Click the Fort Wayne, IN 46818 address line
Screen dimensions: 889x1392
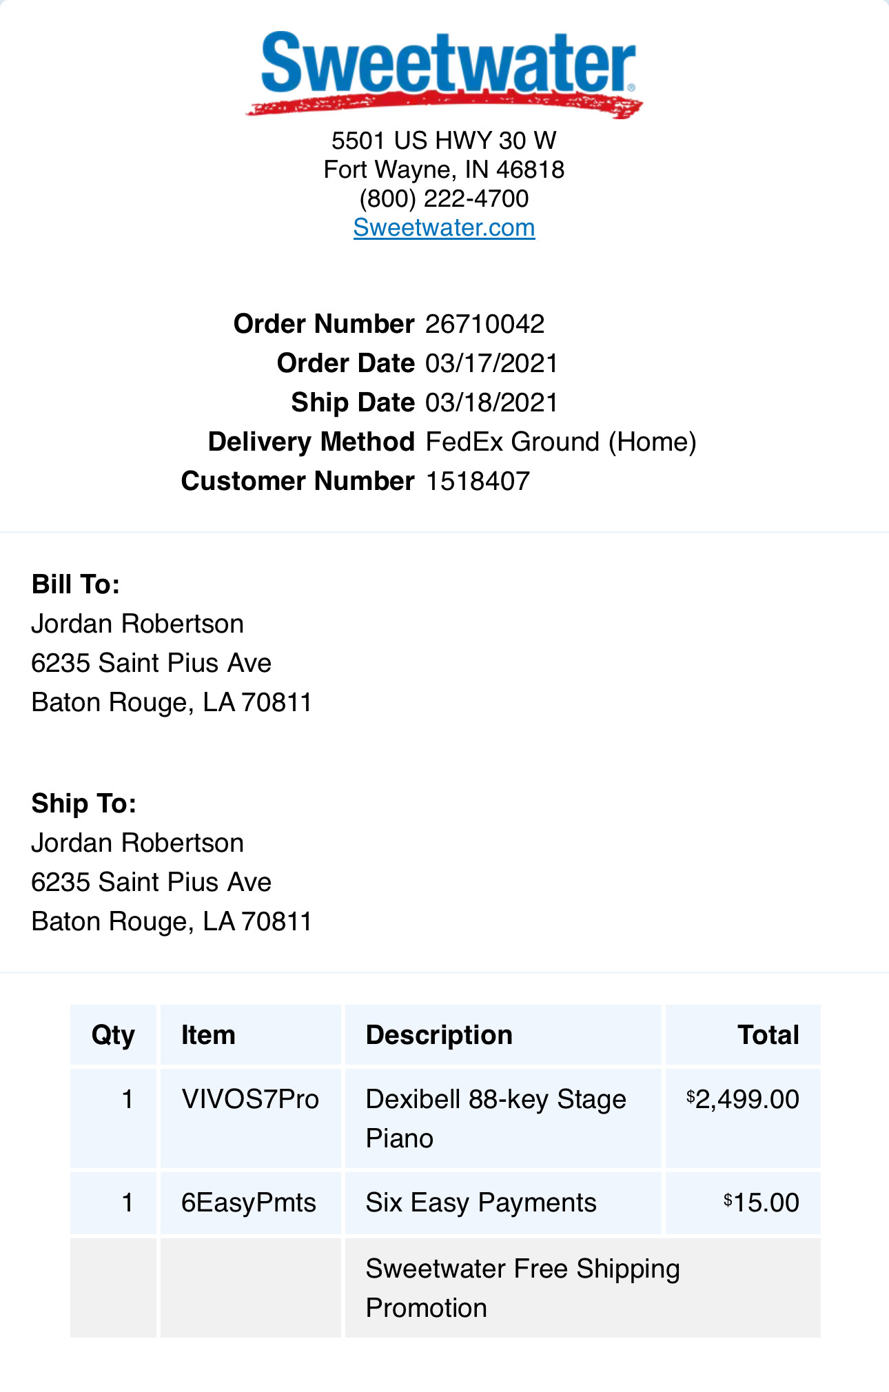coord(444,170)
